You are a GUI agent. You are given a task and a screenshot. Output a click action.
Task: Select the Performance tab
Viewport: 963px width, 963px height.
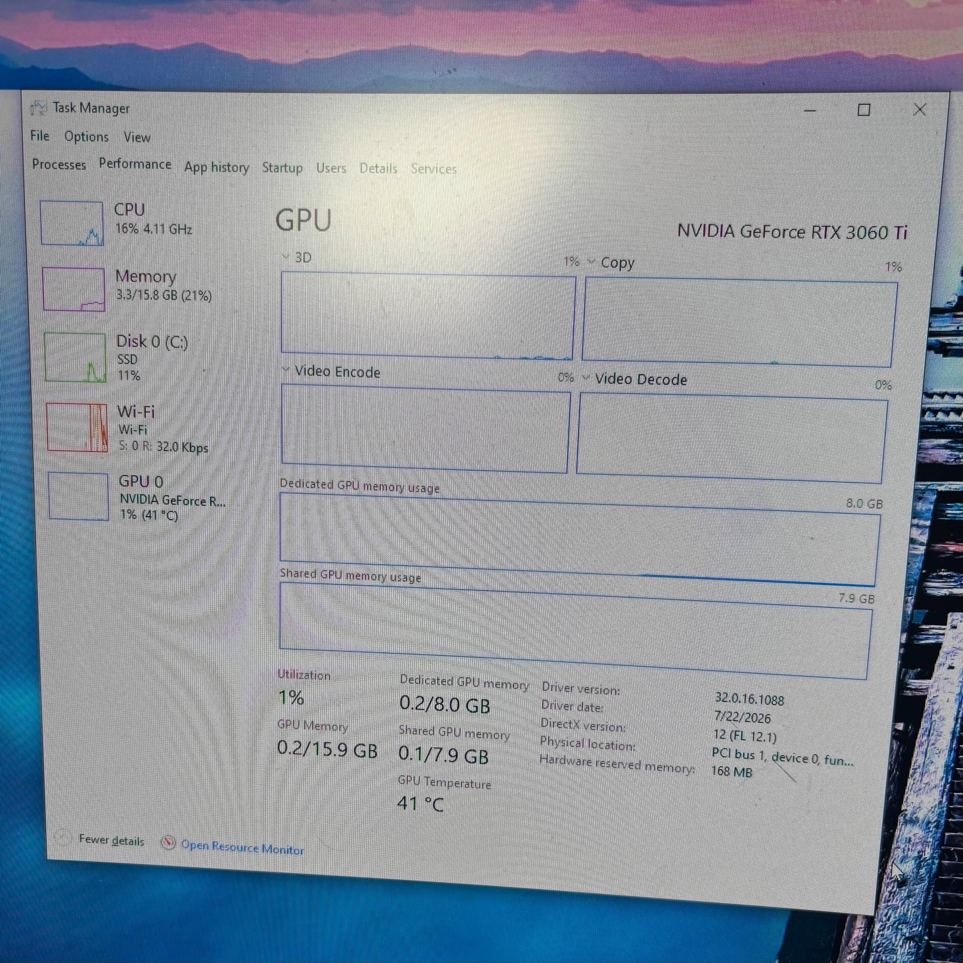click(x=135, y=164)
